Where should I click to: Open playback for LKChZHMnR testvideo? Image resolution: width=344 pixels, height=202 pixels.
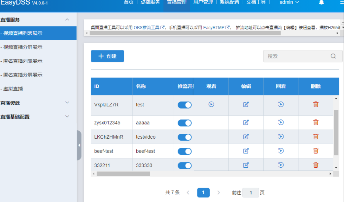281,137
